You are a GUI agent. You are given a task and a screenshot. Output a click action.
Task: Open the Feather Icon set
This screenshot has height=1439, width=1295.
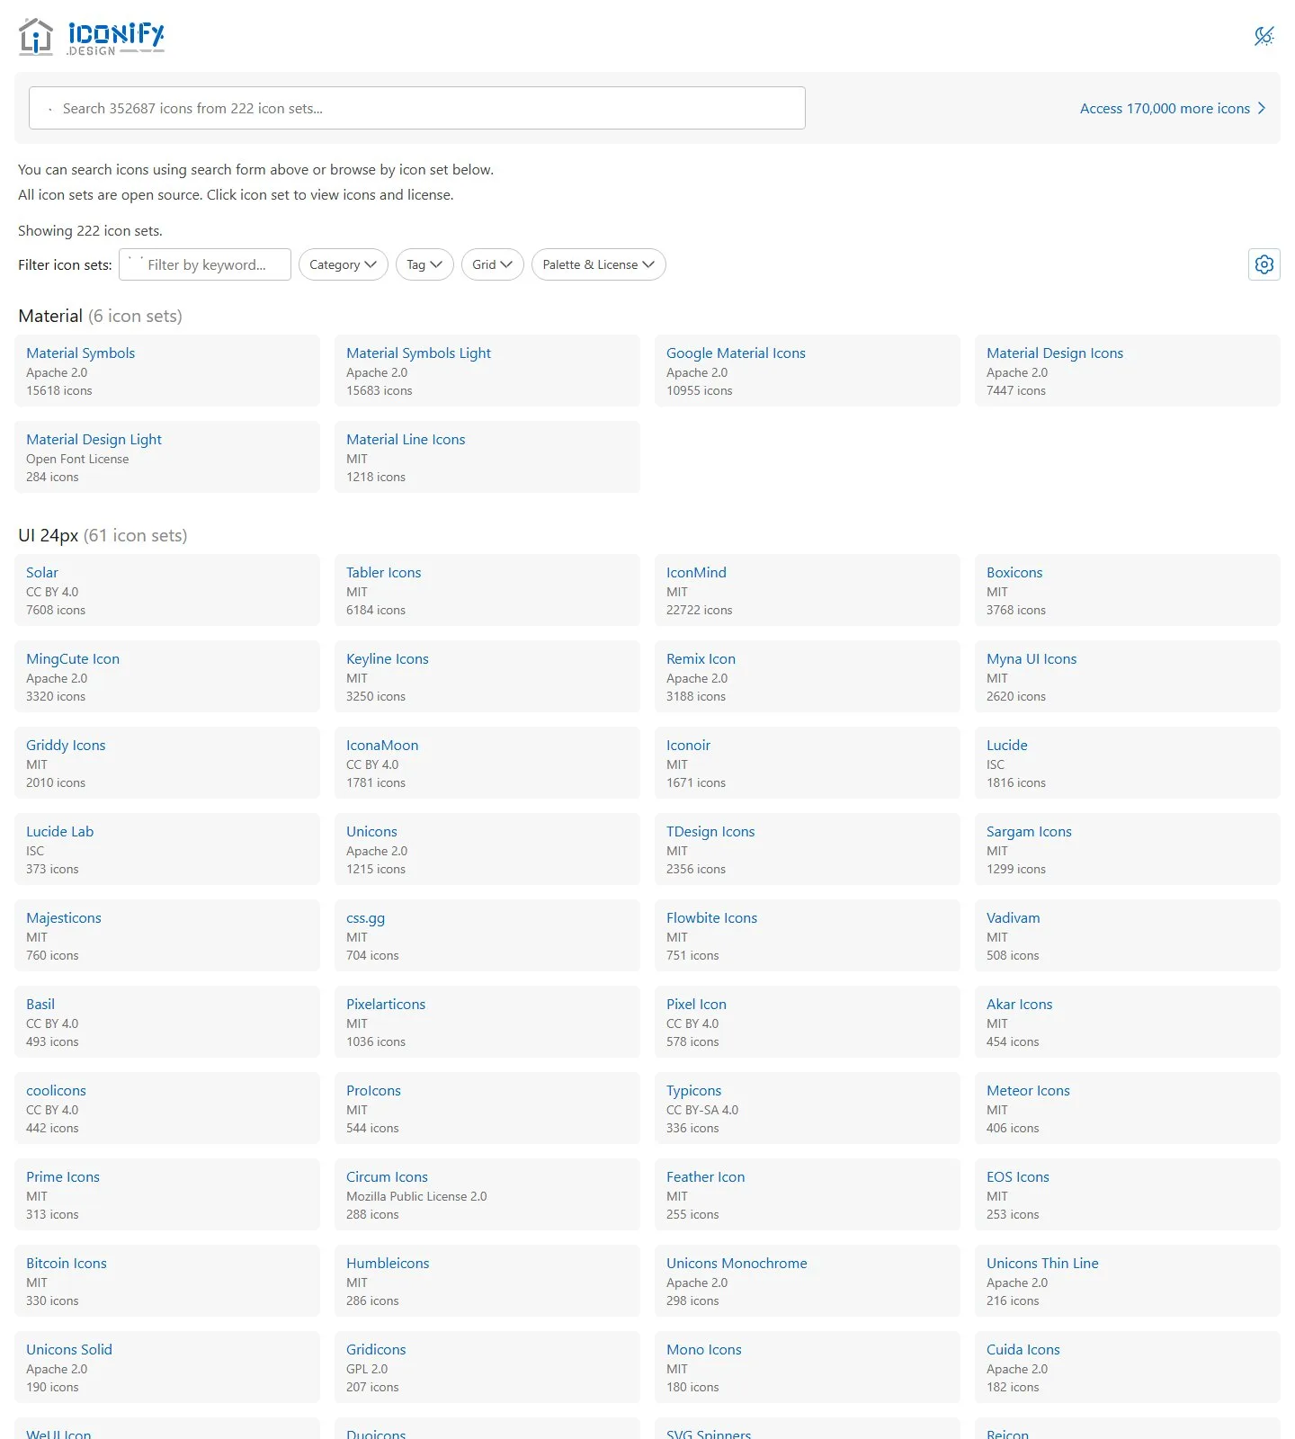(x=808, y=1194)
